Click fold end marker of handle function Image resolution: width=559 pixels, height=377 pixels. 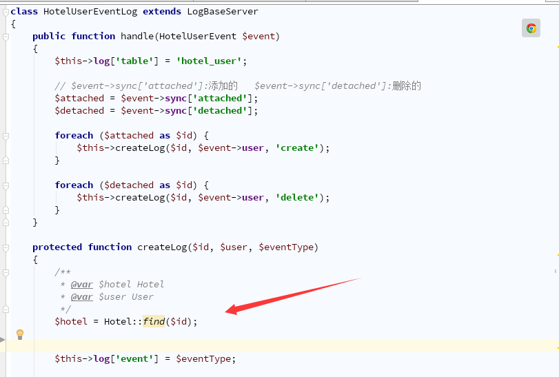point(6,223)
